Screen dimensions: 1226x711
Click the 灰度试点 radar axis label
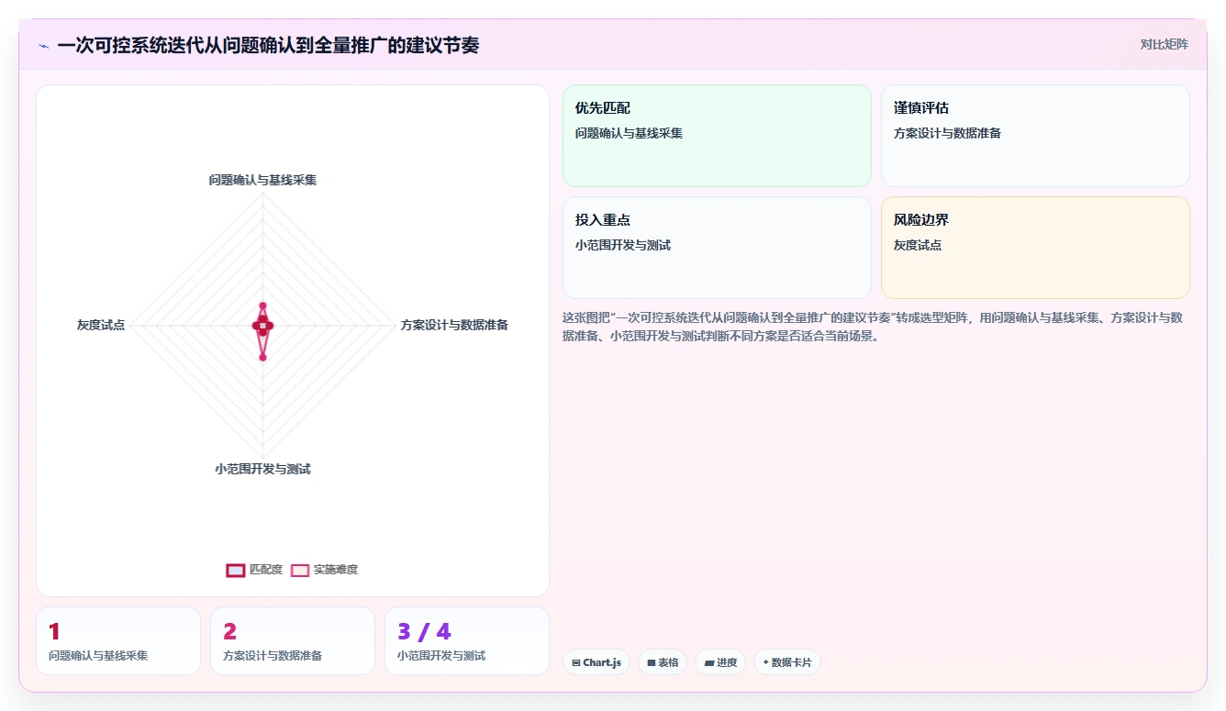(101, 325)
